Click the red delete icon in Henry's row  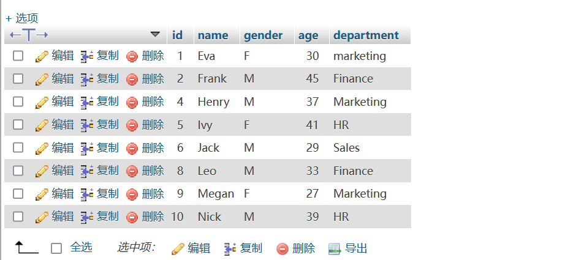pos(132,102)
